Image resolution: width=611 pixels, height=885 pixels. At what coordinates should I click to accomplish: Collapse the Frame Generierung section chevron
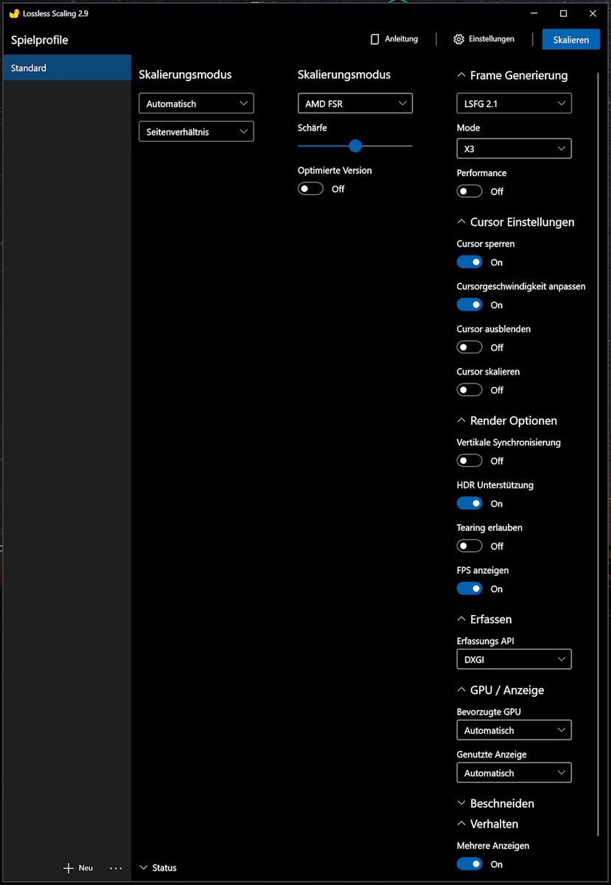point(461,75)
